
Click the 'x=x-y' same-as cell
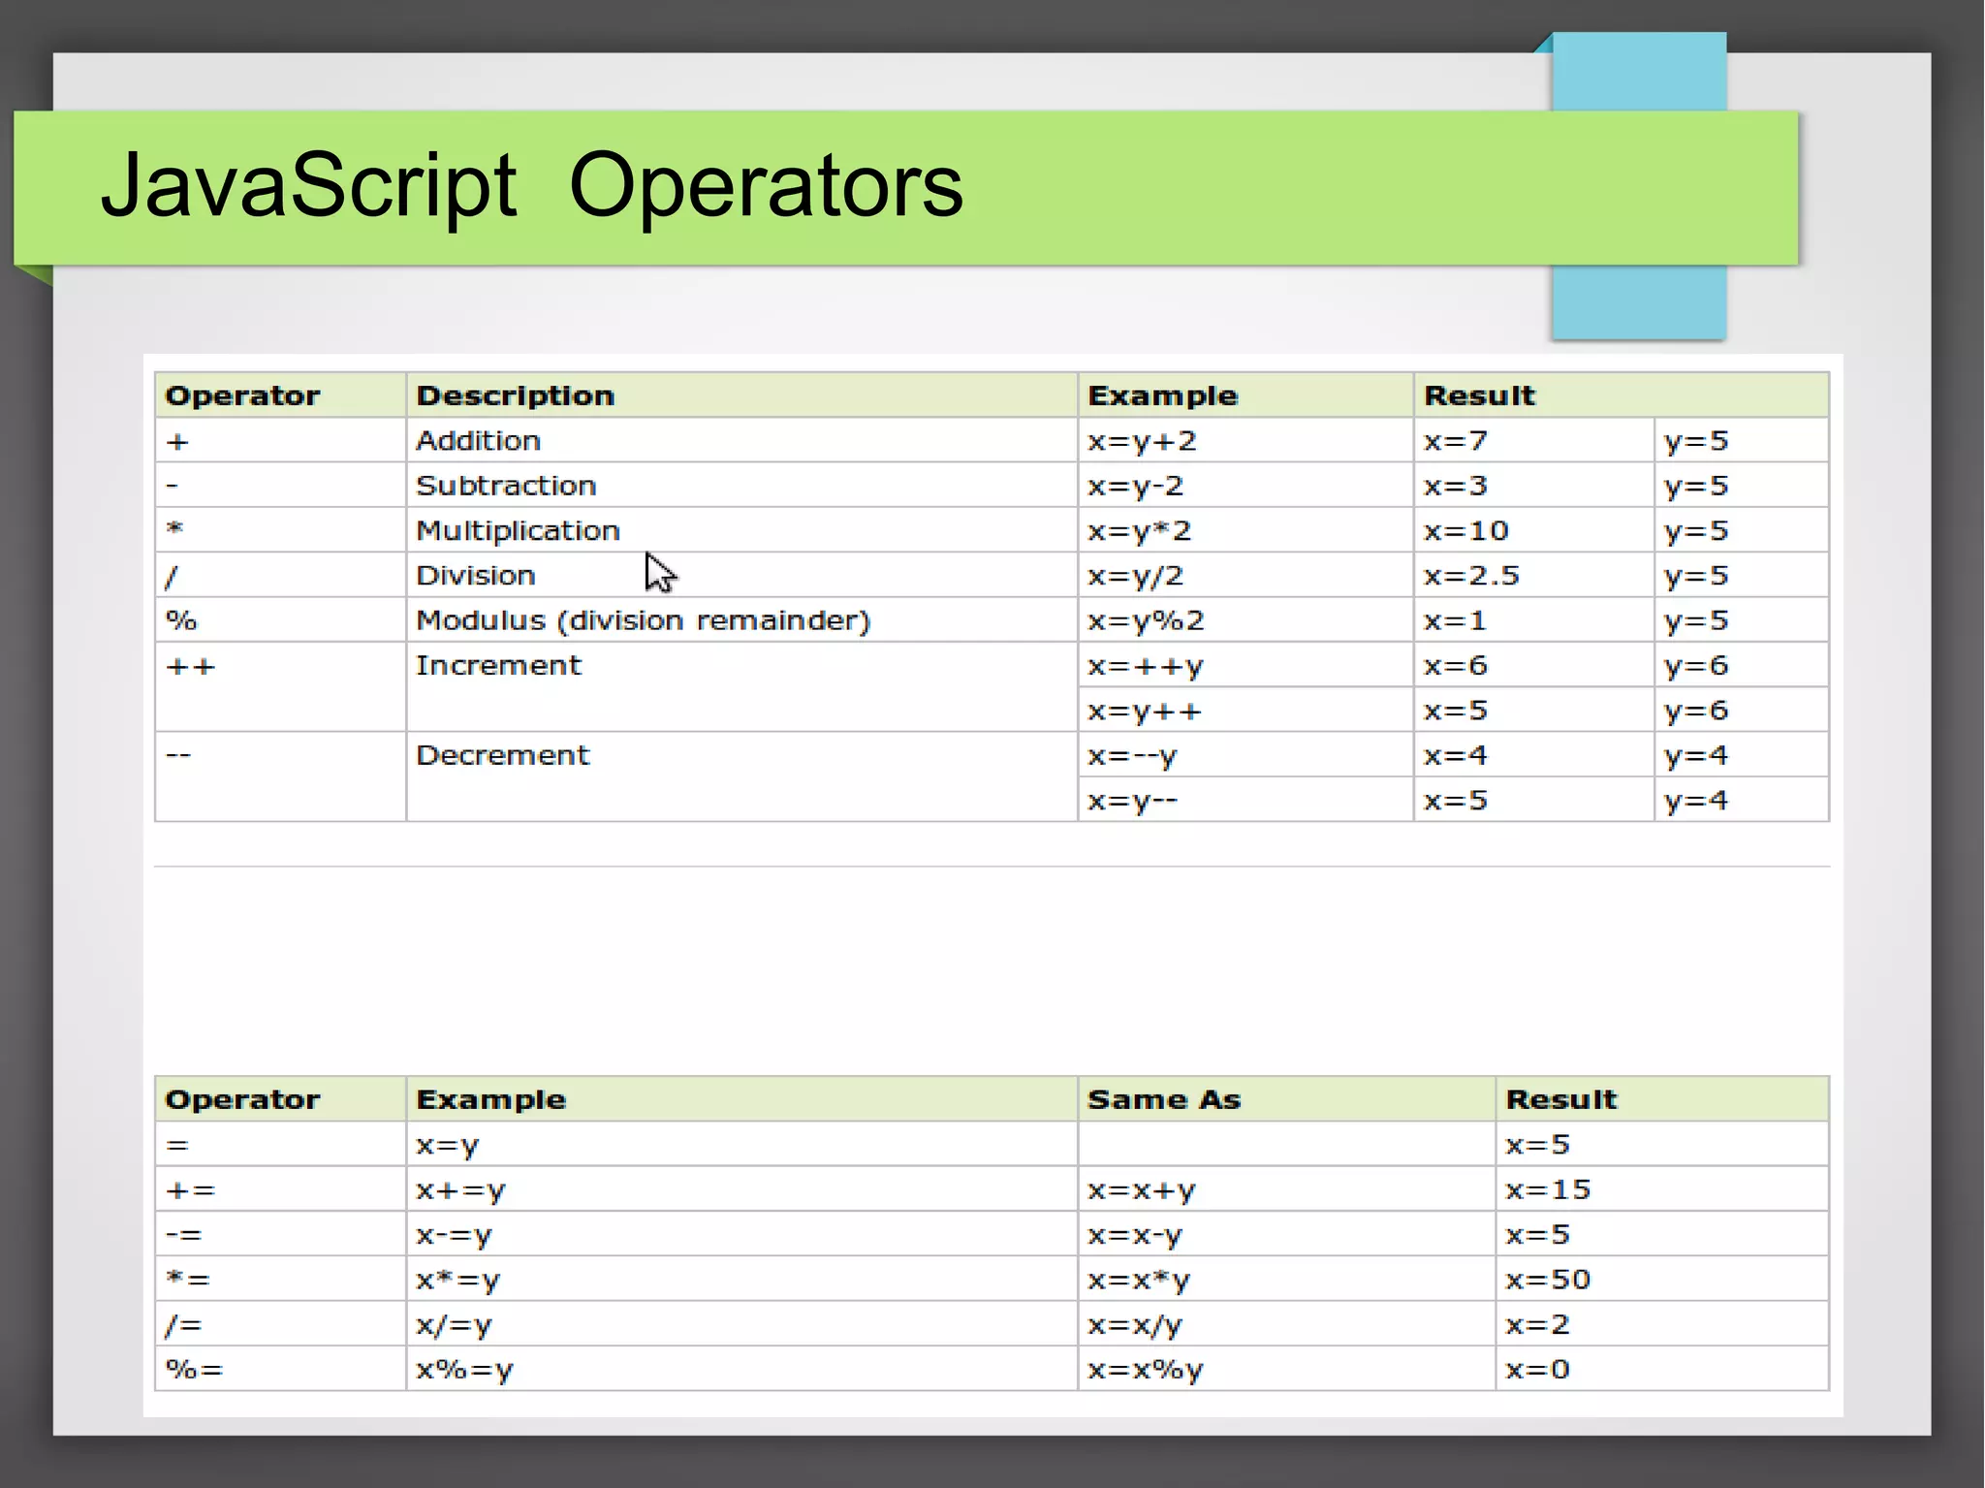point(1286,1234)
